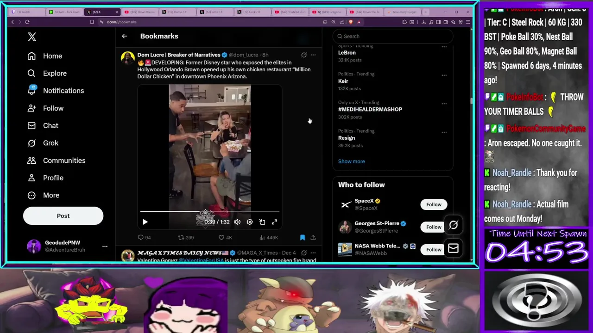Open a new browser tab

426,12
